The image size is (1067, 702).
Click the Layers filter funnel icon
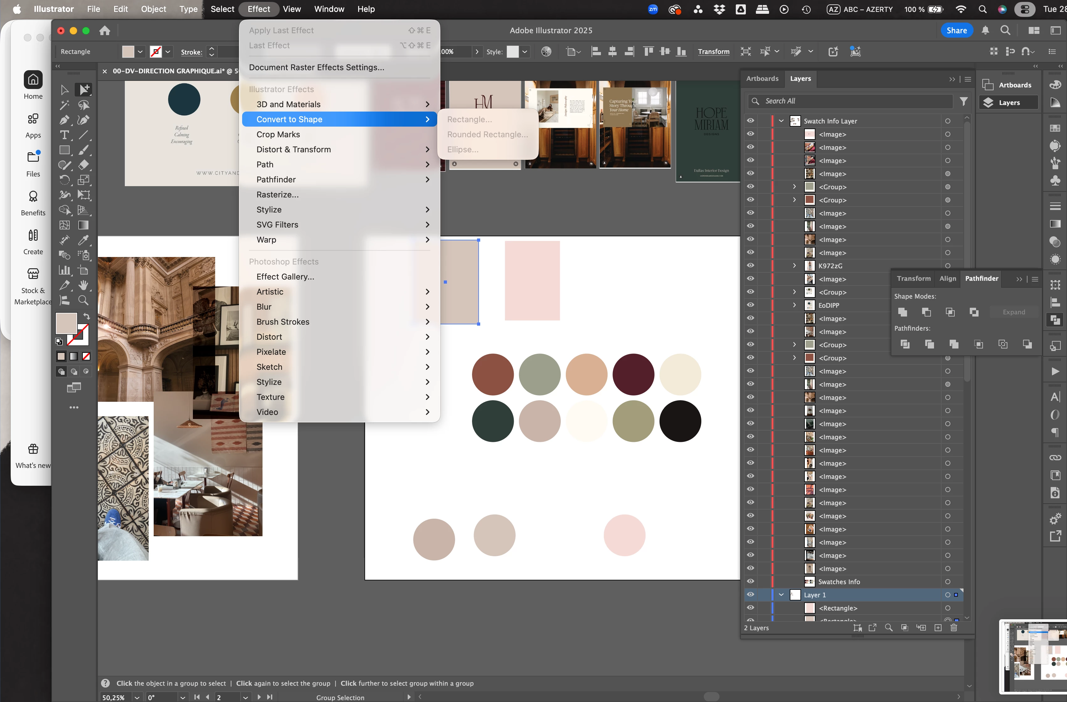click(963, 102)
